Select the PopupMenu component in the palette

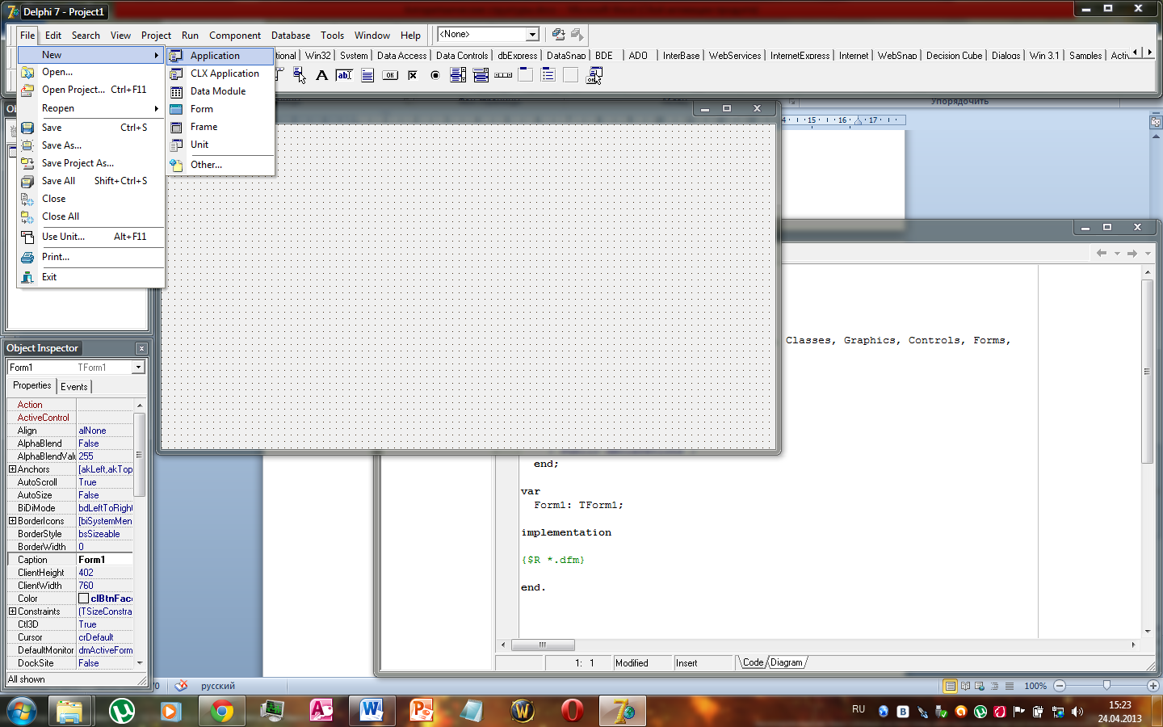tap(300, 75)
